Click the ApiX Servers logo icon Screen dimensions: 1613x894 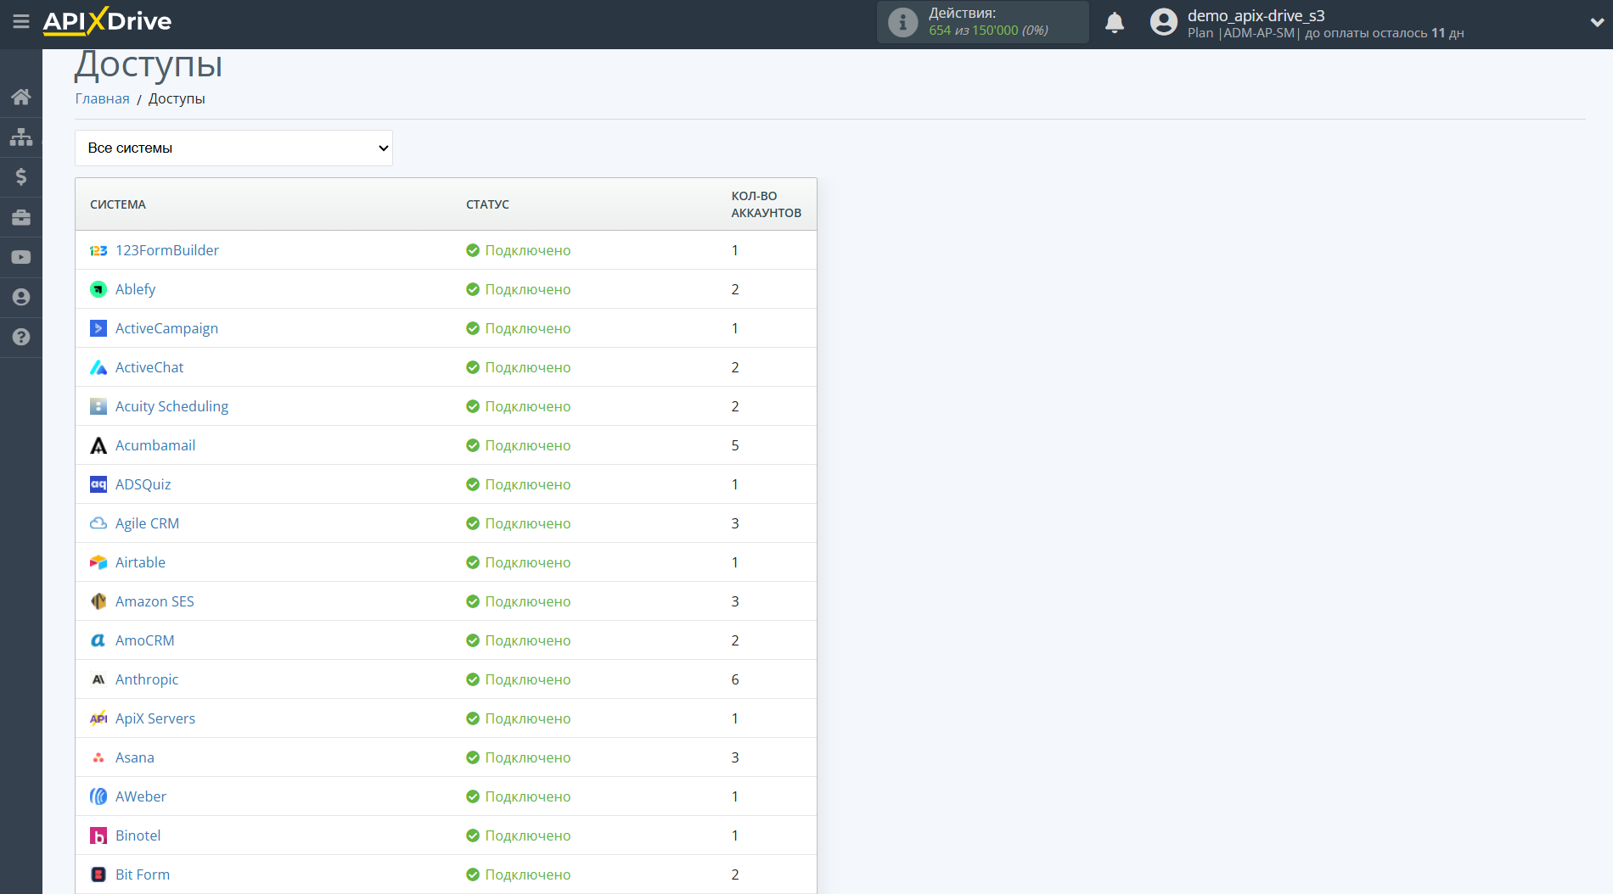click(98, 718)
